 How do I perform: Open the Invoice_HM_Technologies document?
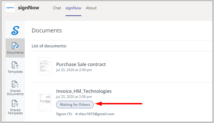pyautogui.click(x=84, y=91)
